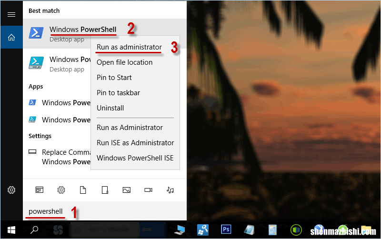Filter search results by Music
Image resolution: width=381 pixels, height=239 pixels.
pos(170,189)
